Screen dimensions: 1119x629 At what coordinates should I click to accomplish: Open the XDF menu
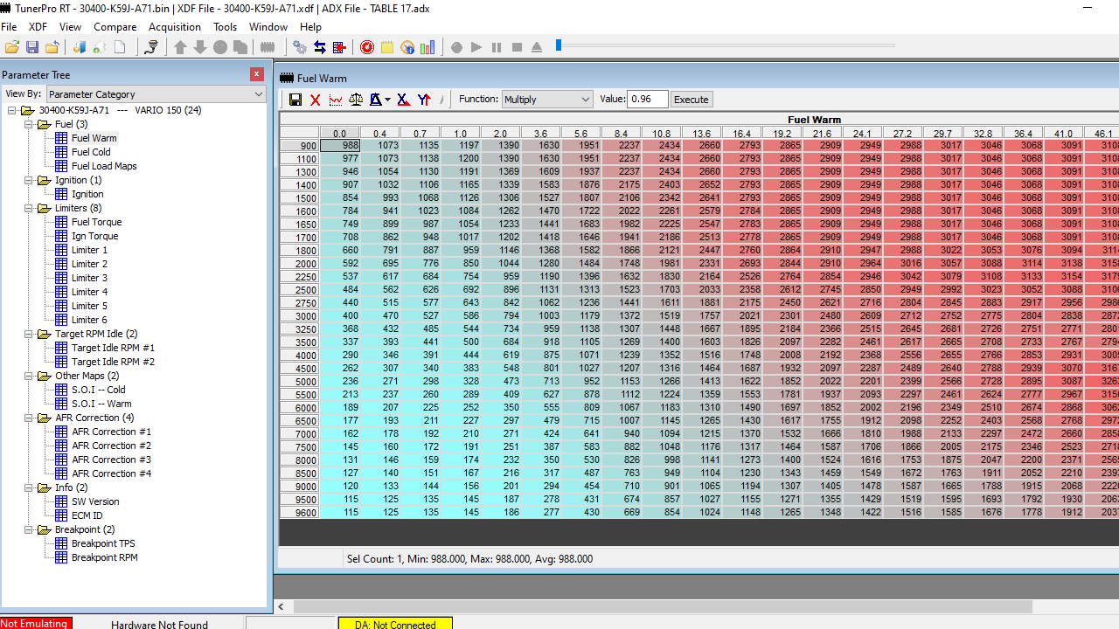point(38,27)
